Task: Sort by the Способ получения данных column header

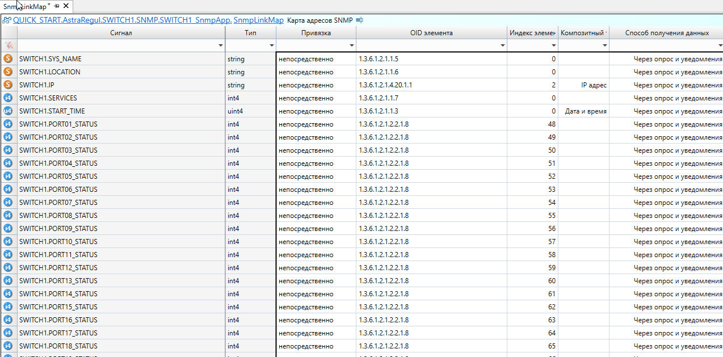Action: pos(666,33)
